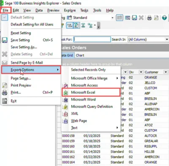Open Help with the question mark icon
Screen dimensions: 169x166
[164, 18]
